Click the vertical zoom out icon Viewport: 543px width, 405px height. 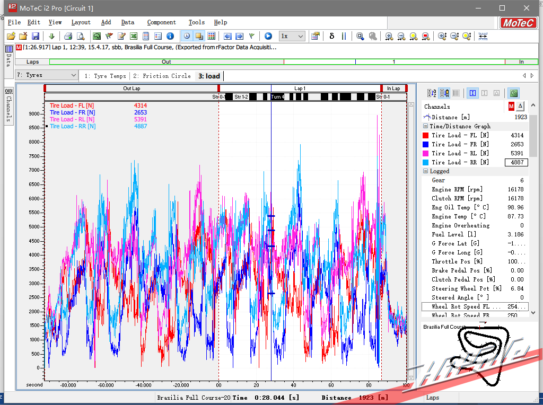pos(454,36)
